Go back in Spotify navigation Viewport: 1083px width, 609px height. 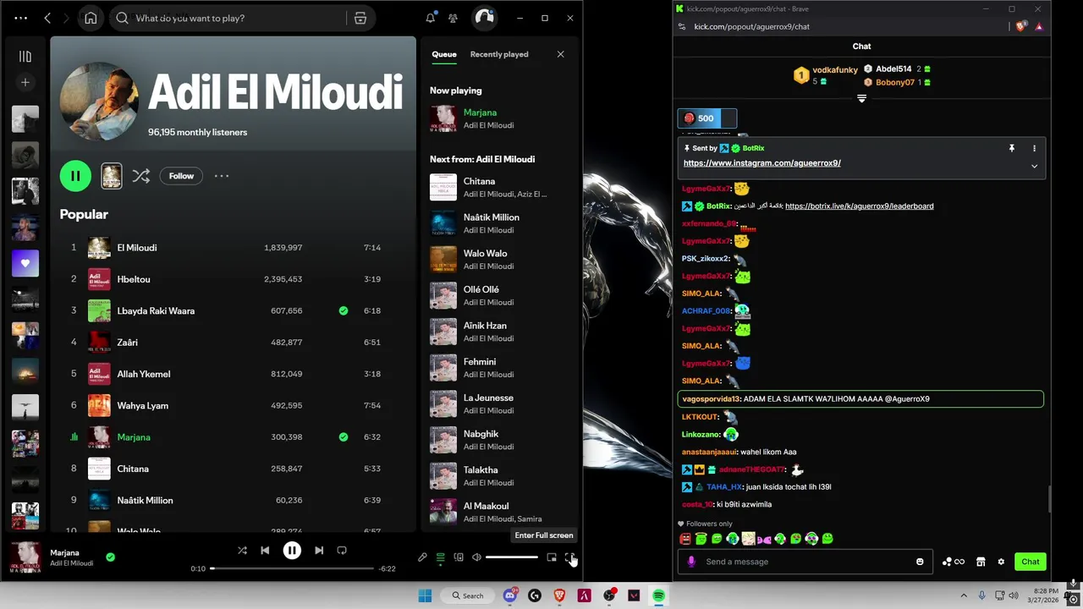tap(47, 18)
